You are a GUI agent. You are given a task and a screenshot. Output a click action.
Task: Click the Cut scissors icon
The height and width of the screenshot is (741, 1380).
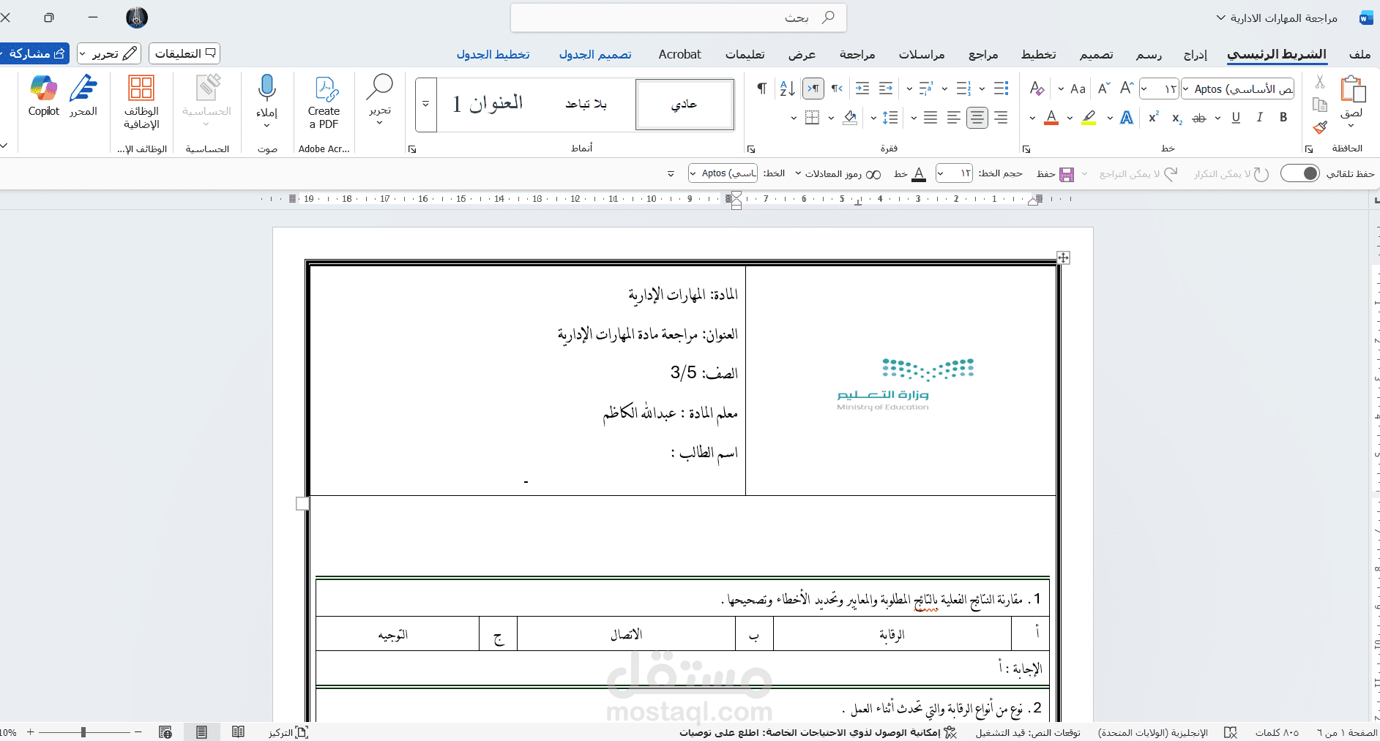(1320, 81)
